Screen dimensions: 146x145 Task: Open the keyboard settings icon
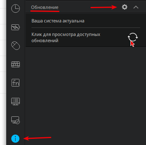coord(16,64)
